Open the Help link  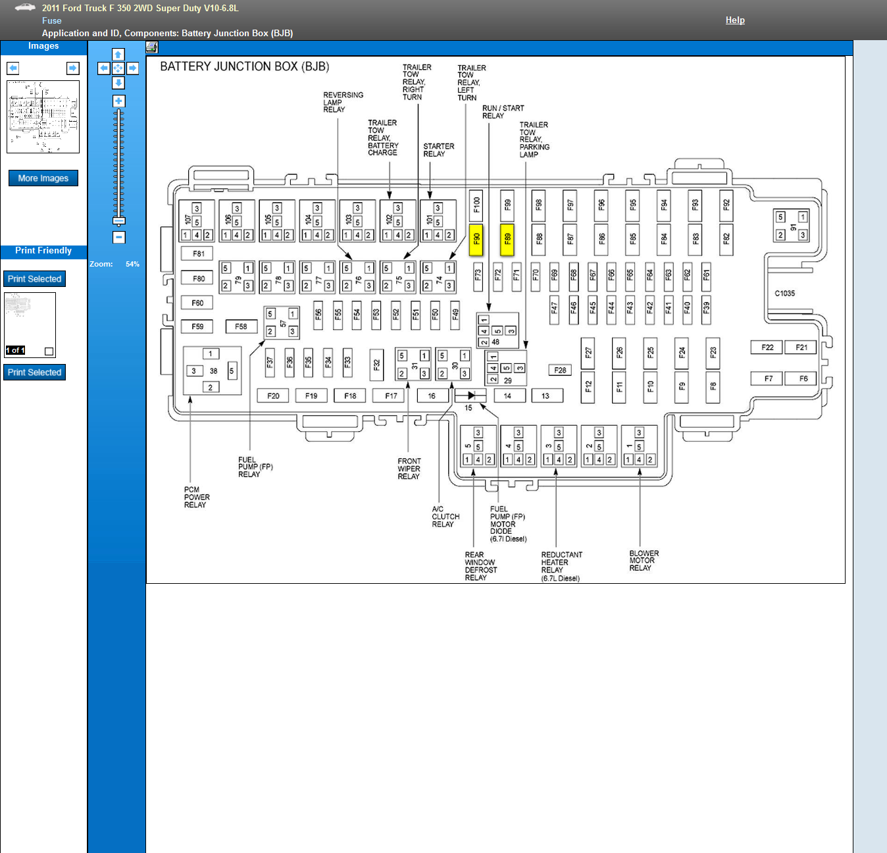click(x=735, y=20)
